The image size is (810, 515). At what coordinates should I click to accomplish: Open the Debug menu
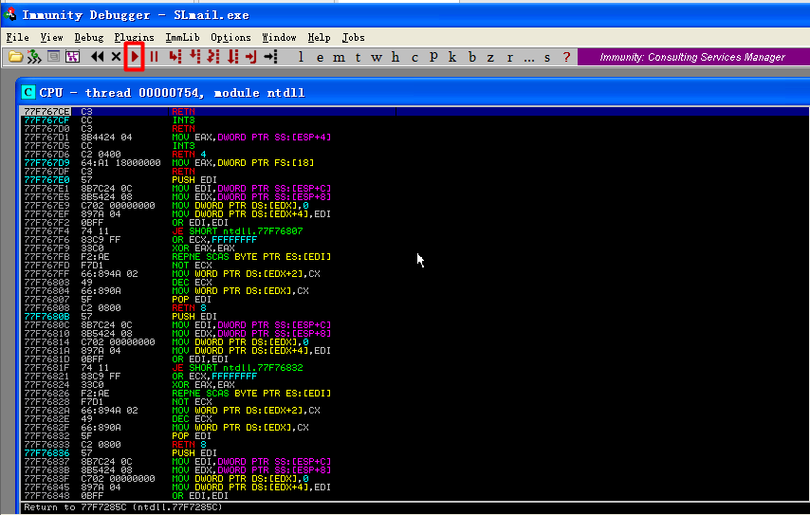click(89, 37)
